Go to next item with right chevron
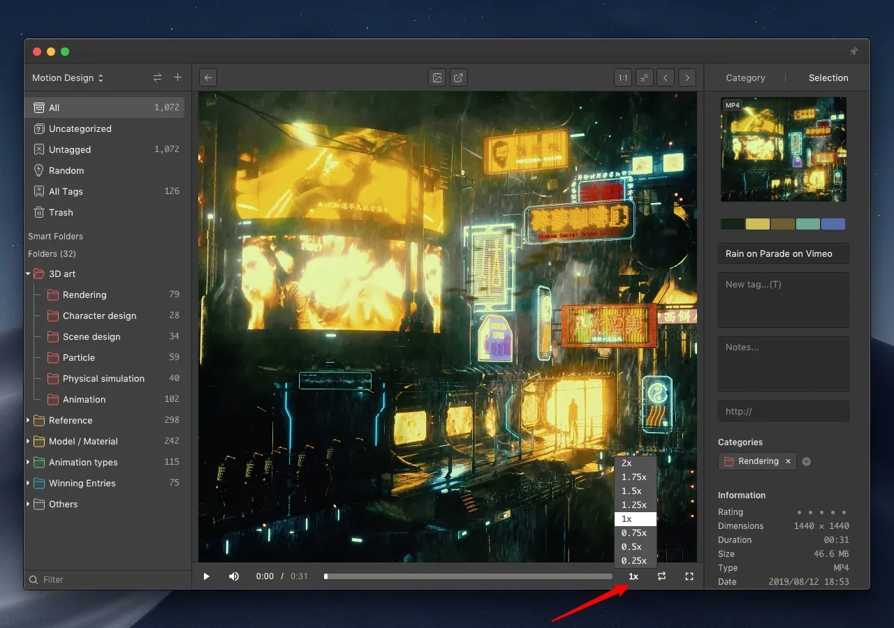This screenshot has width=894, height=628. coord(687,78)
